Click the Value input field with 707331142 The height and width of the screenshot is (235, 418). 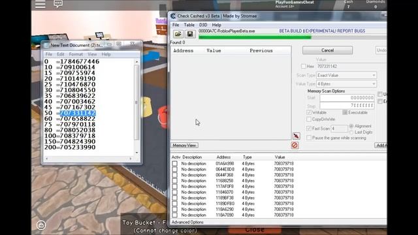coord(351,67)
